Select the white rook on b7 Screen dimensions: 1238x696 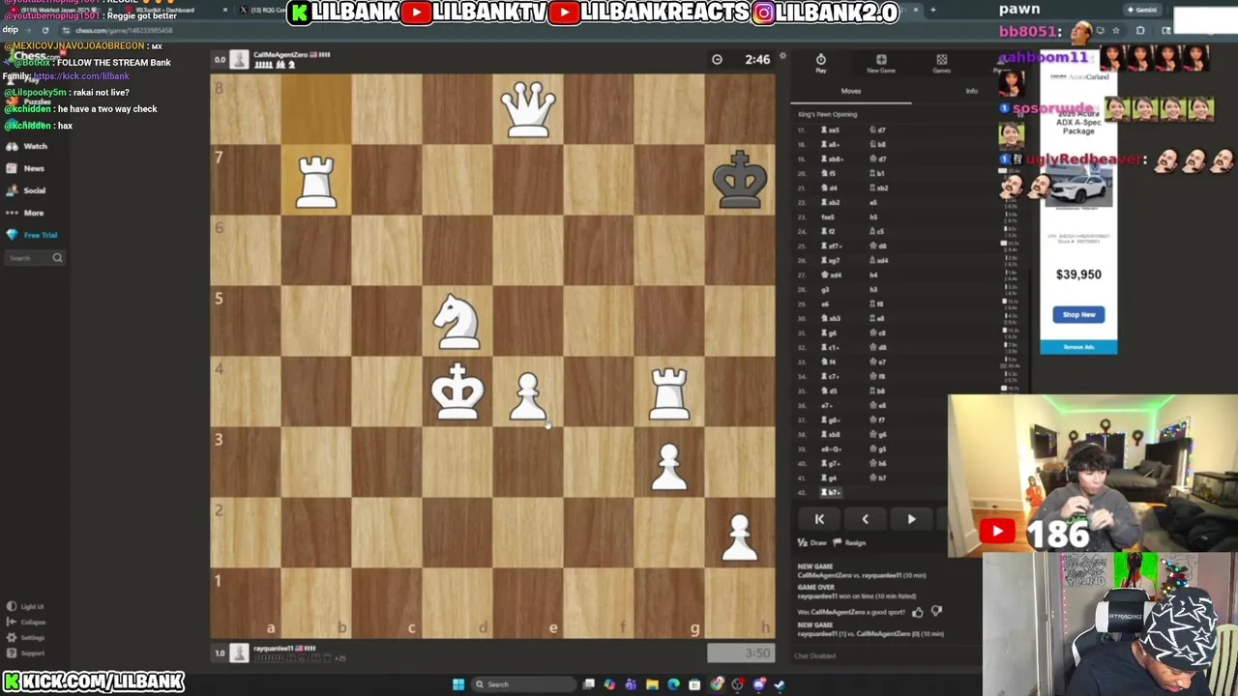pos(316,181)
